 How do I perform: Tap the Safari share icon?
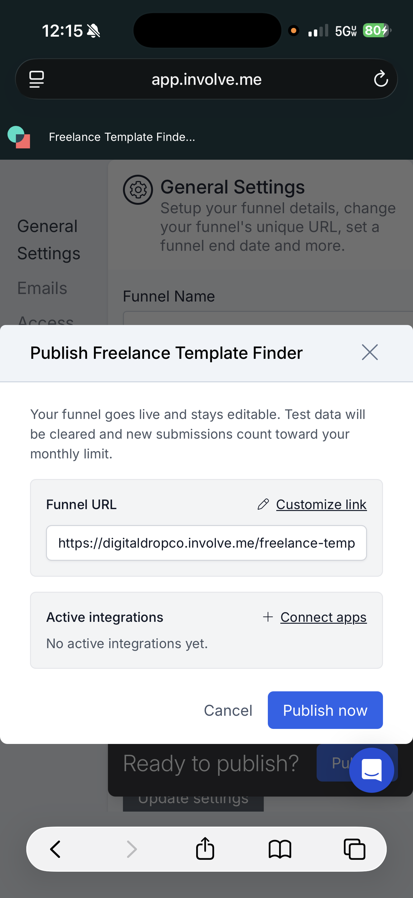[x=205, y=848]
